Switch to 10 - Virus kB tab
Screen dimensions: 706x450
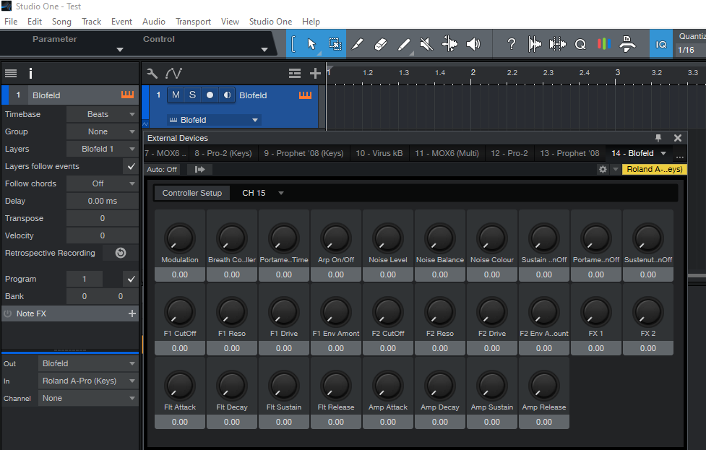point(379,153)
